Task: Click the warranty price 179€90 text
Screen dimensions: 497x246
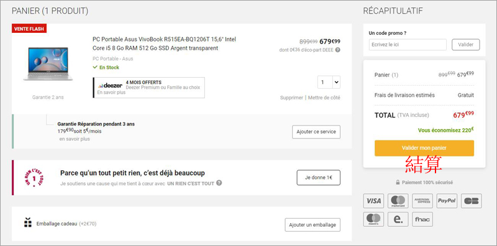Action: click(65, 130)
